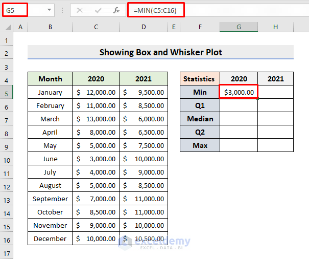Select the April cell
The width and height of the screenshot is (309, 259).
coord(50,132)
